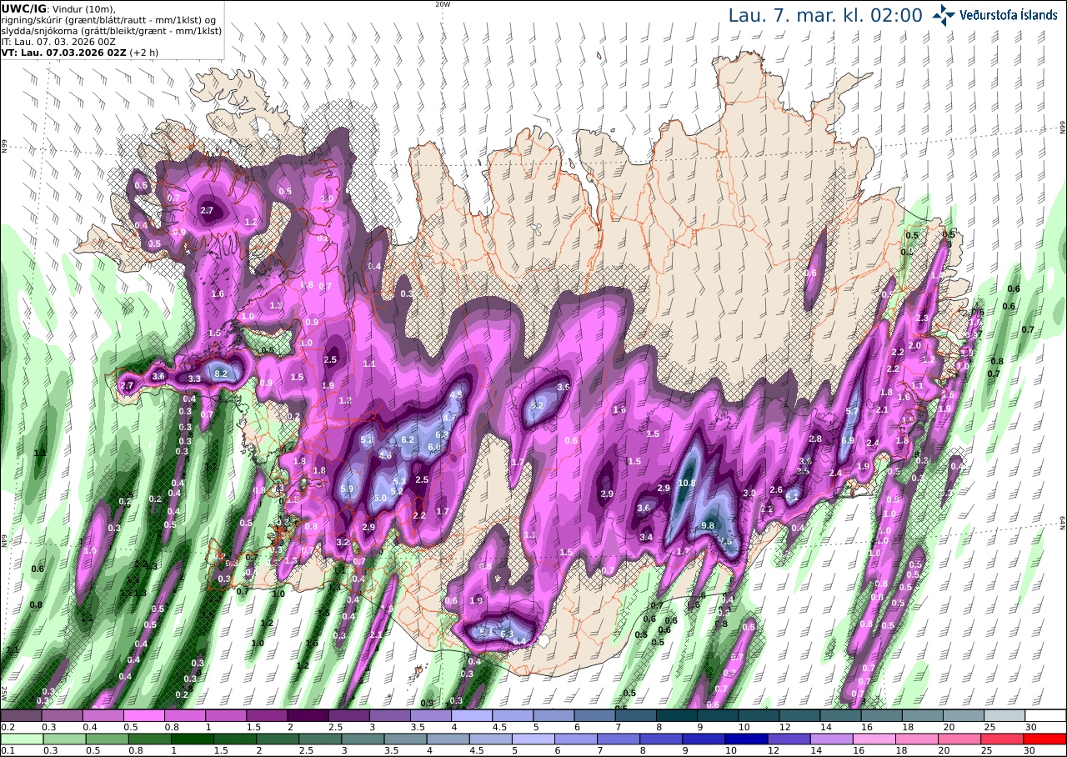Click the palest green rain swatch between 0.1 and 0.3
1067x757 pixels.
click(x=21, y=739)
